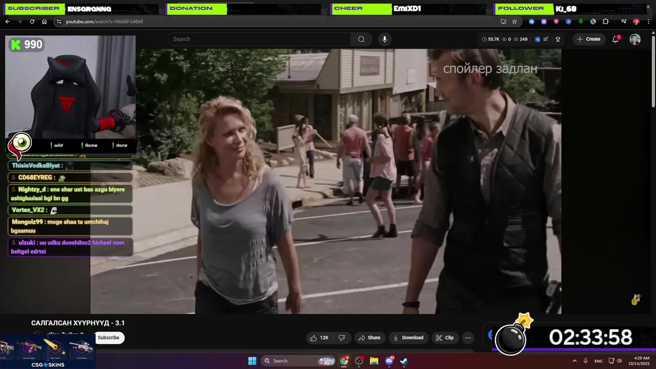The height and width of the screenshot is (369, 656).
Task: Open Discord from the taskbar
Action: click(x=389, y=361)
